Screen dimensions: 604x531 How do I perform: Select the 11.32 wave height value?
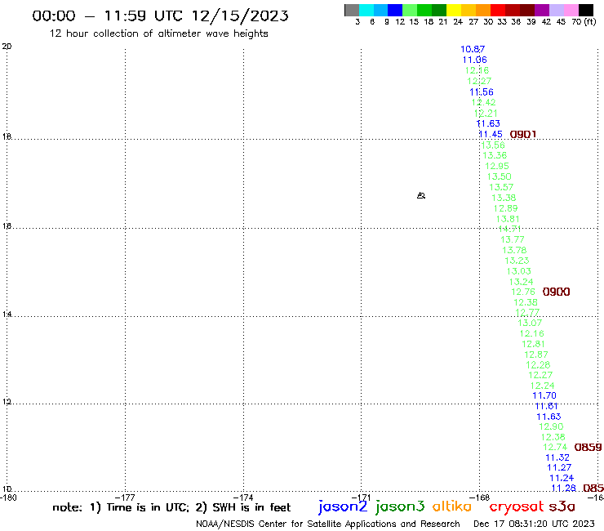coord(557,457)
